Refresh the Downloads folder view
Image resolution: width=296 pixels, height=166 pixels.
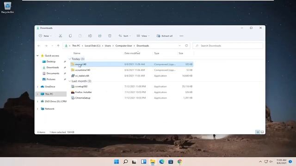pos(186,46)
